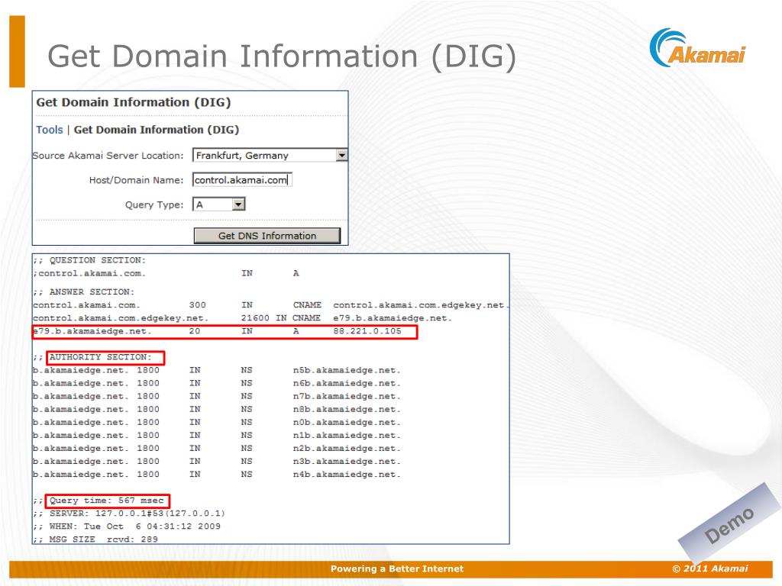Click the Query Type label
Image resolution: width=782 pixels, height=586 pixels.
(154, 204)
